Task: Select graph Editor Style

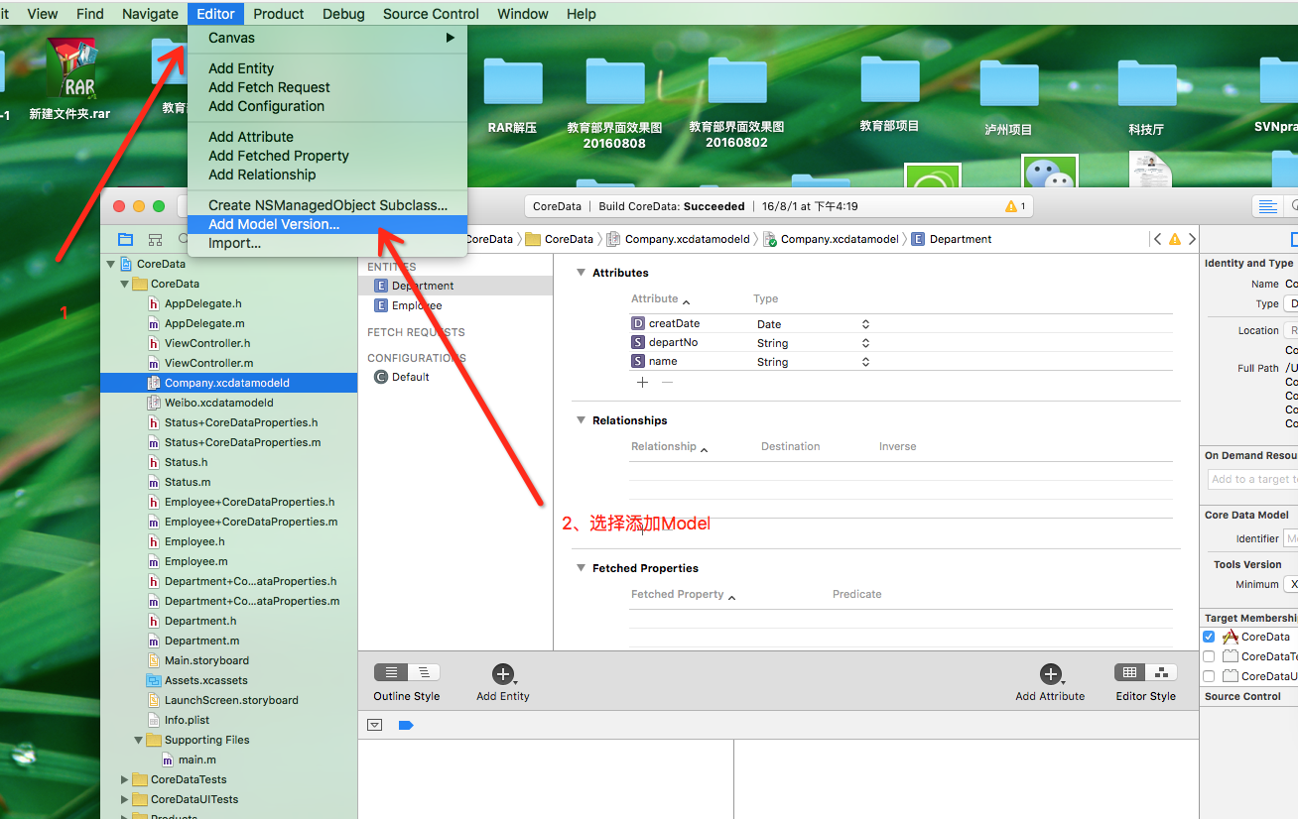Action: 1162,672
